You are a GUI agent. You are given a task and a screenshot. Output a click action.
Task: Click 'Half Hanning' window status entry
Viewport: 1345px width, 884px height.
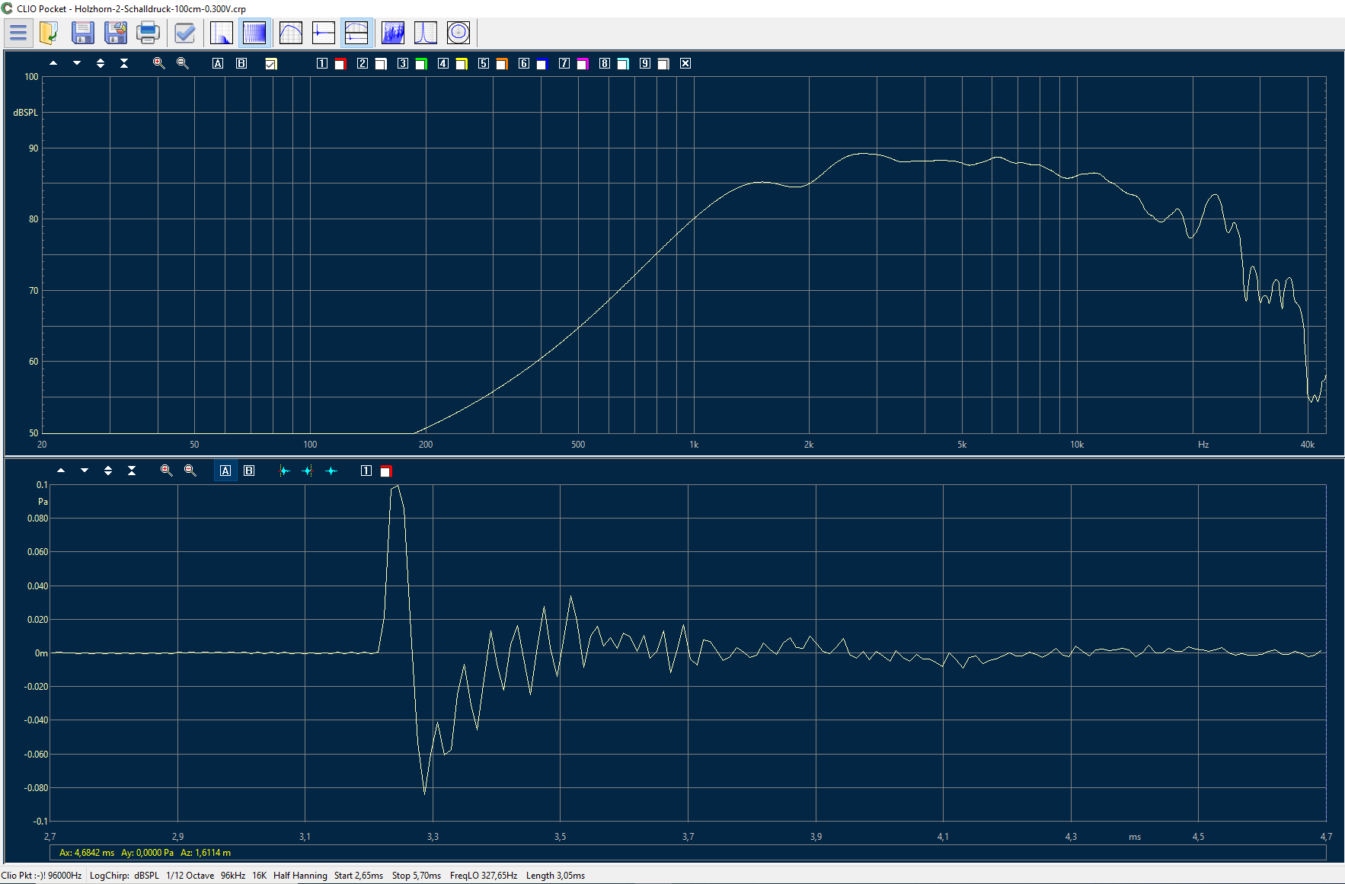[x=300, y=876]
